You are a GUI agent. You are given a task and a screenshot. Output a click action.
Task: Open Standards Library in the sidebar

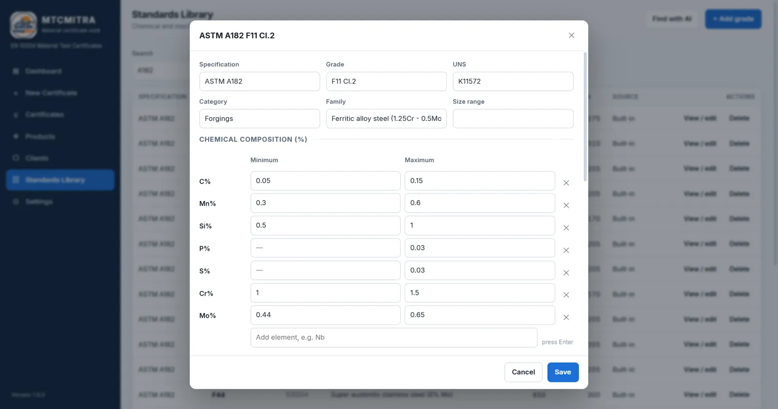click(60, 180)
